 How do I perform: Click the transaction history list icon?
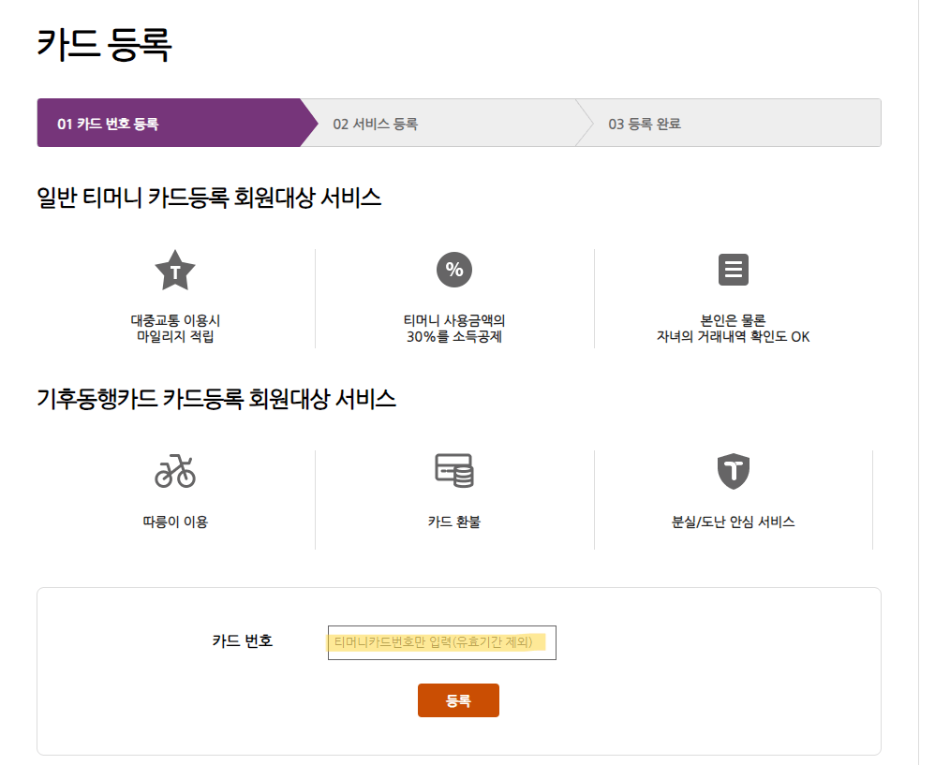pyautogui.click(x=733, y=270)
